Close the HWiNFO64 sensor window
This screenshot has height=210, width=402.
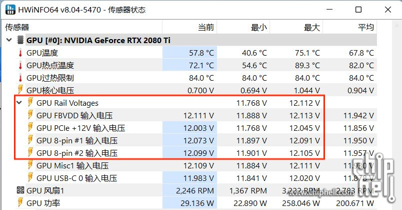coord(388,10)
